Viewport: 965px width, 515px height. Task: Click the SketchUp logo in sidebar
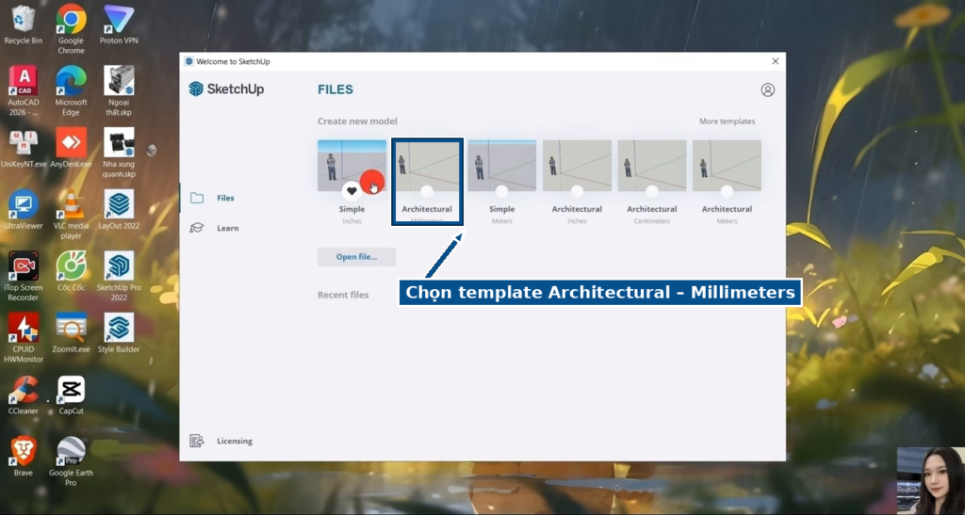pyautogui.click(x=226, y=89)
